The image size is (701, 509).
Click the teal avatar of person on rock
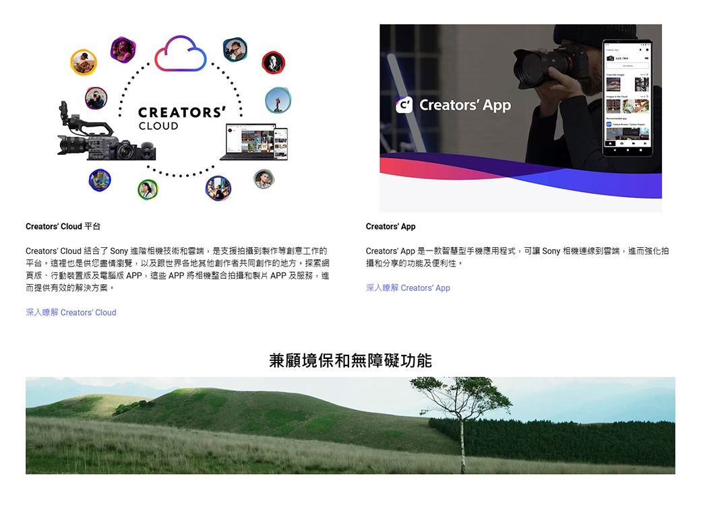click(x=278, y=100)
